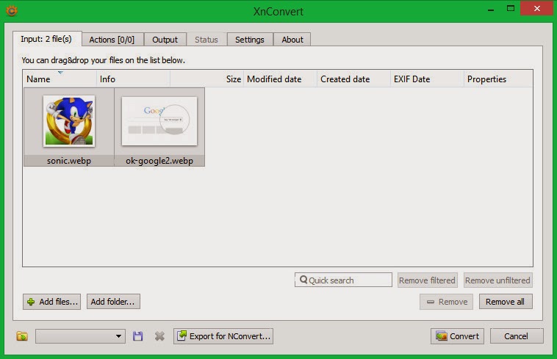Click Remove unfiltered button

pyautogui.click(x=497, y=280)
